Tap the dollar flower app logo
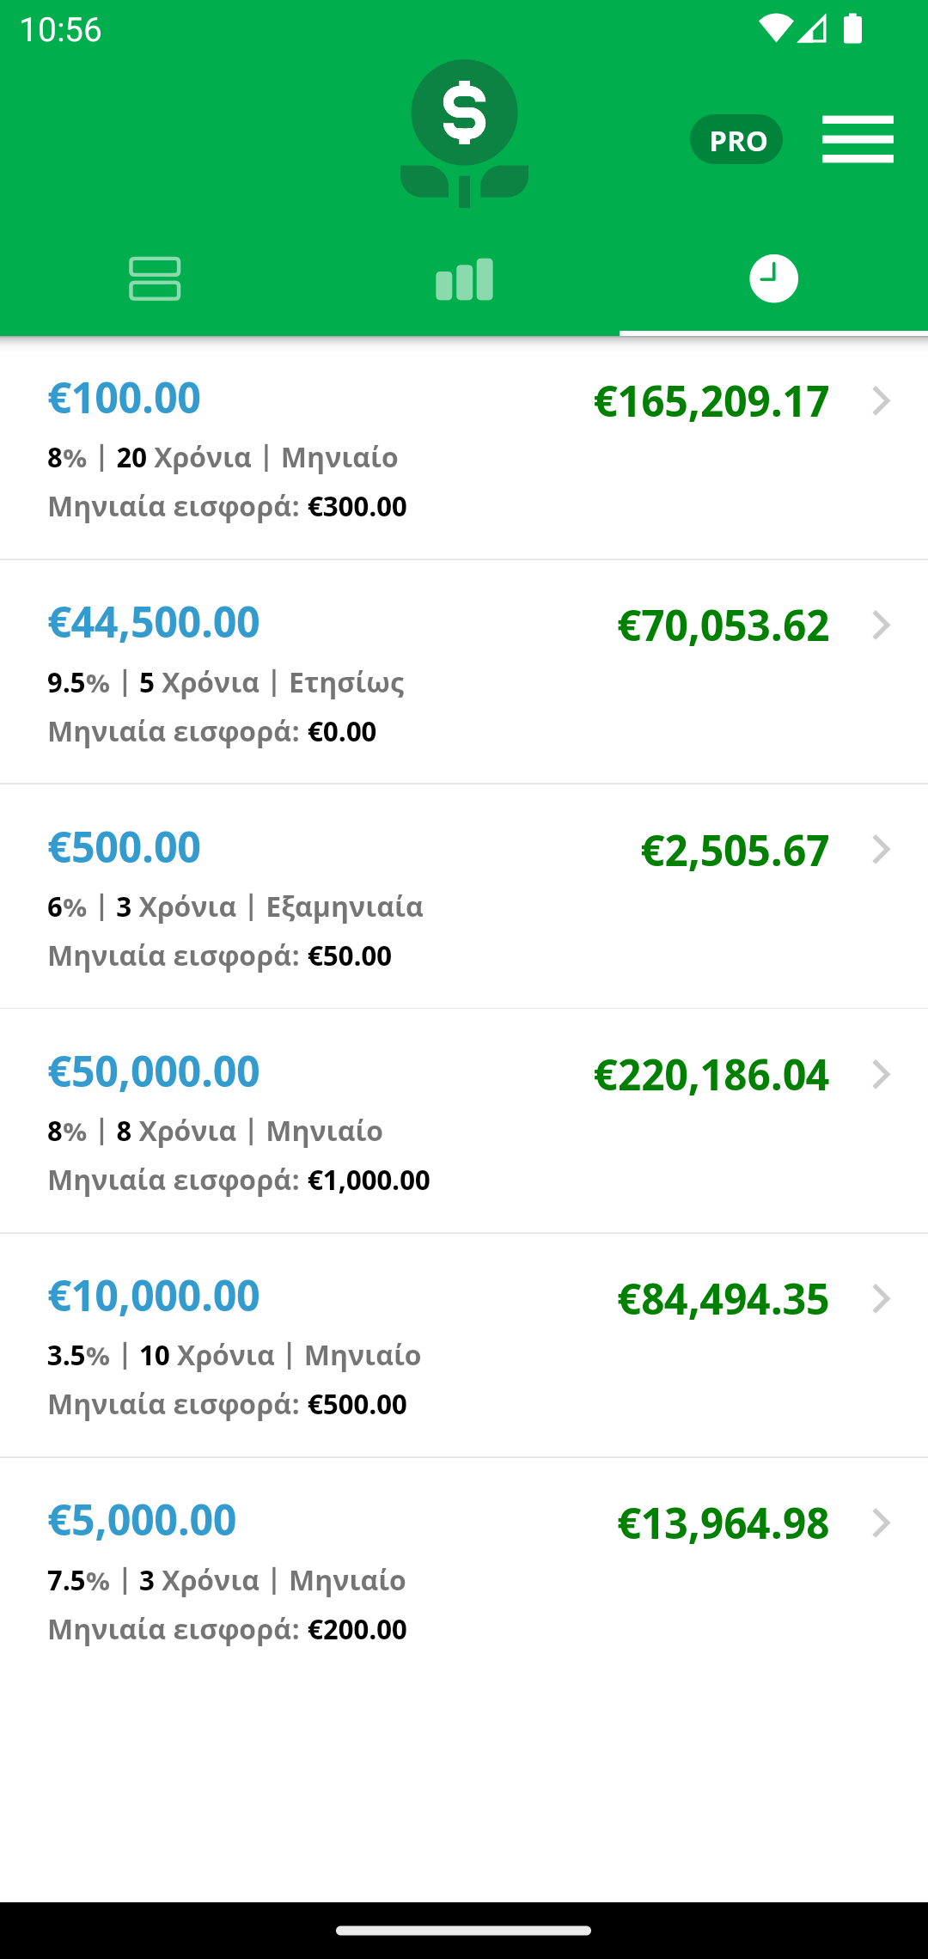This screenshot has height=1959, width=928. [464, 133]
